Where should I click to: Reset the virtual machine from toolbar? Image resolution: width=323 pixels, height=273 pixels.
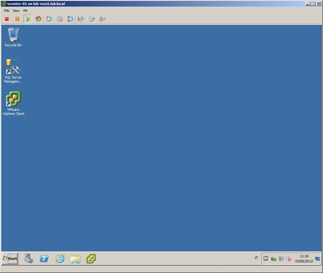pyautogui.click(x=38, y=19)
